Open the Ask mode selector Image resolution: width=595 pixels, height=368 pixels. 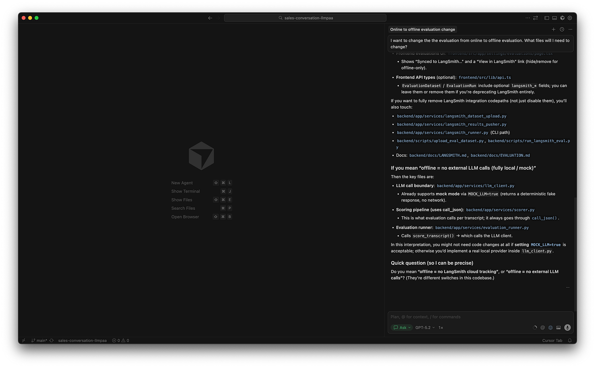tap(401, 327)
